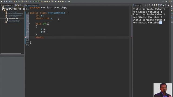Expand com.iisn.thiskeyword node arrow

(x=4, y=22)
